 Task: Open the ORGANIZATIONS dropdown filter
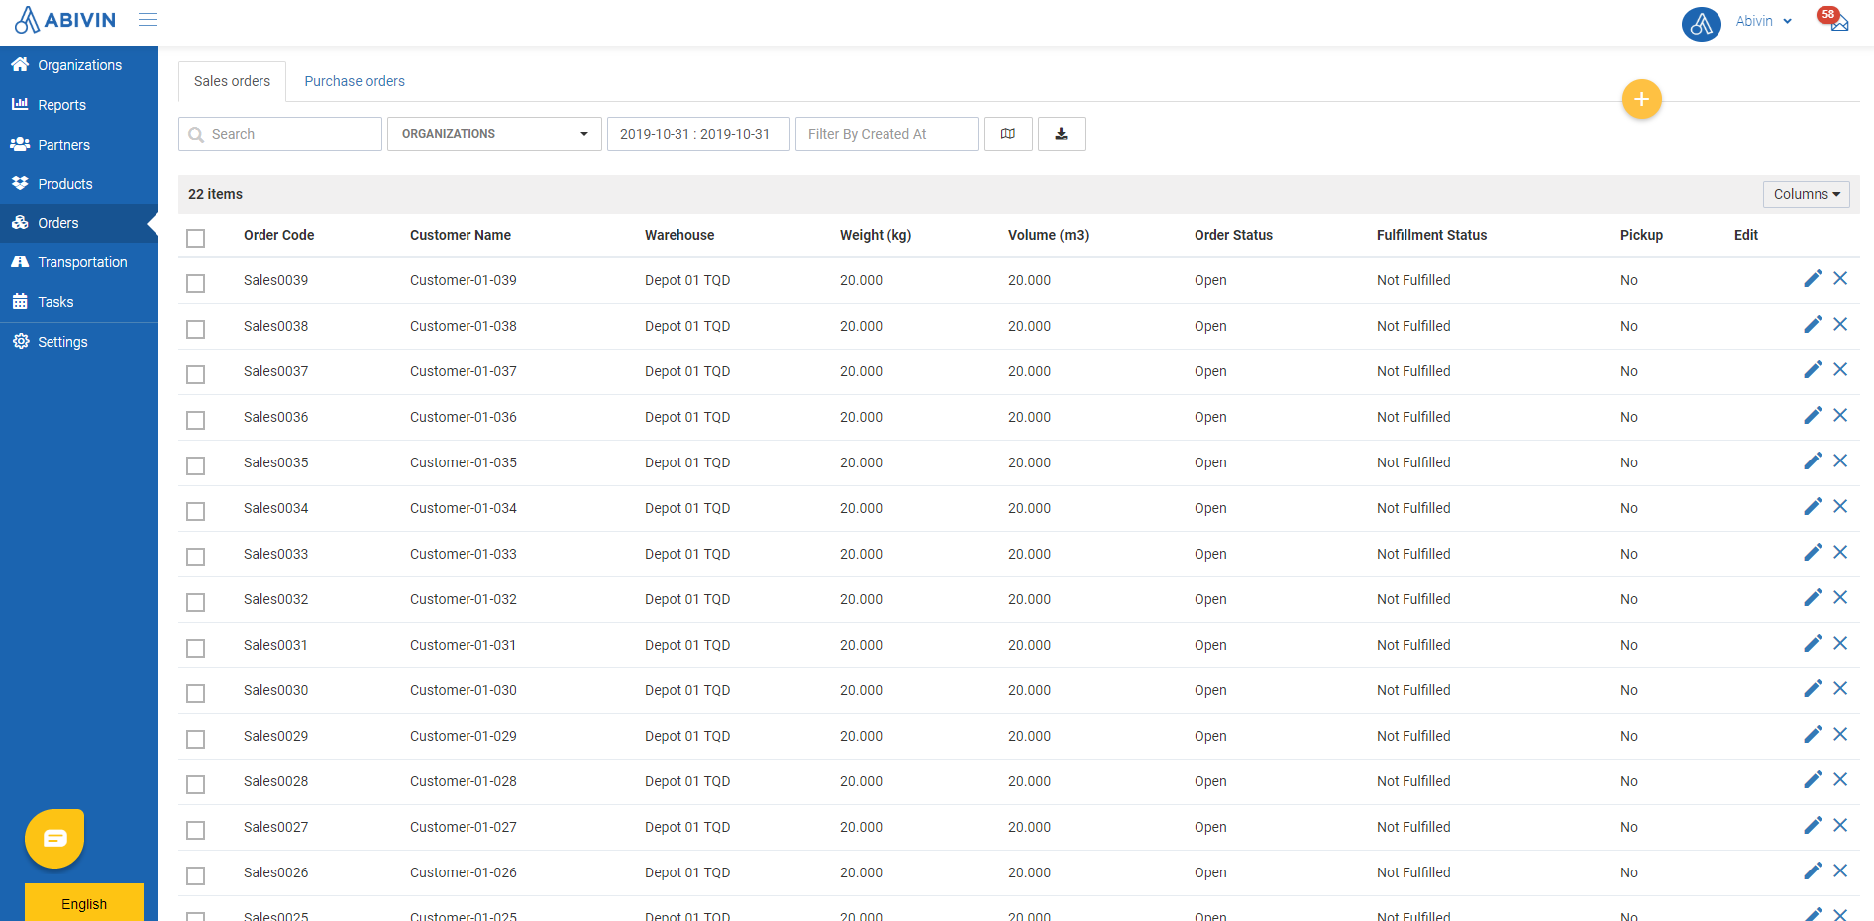coord(494,134)
